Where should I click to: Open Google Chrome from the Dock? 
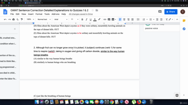pyautogui.click(x=112, y=102)
